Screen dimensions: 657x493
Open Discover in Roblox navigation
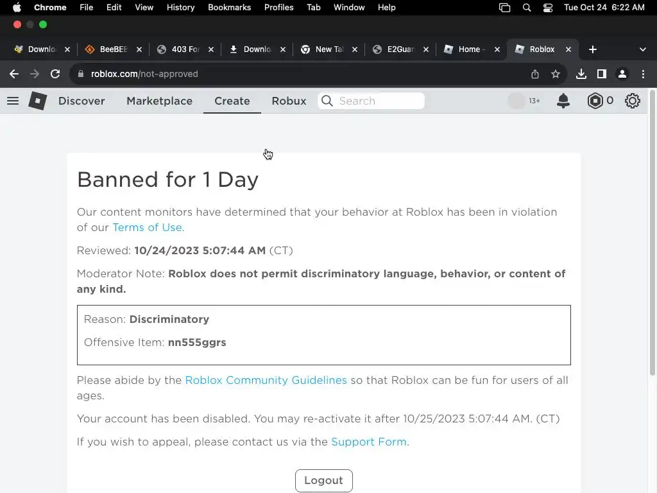(81, 101)
